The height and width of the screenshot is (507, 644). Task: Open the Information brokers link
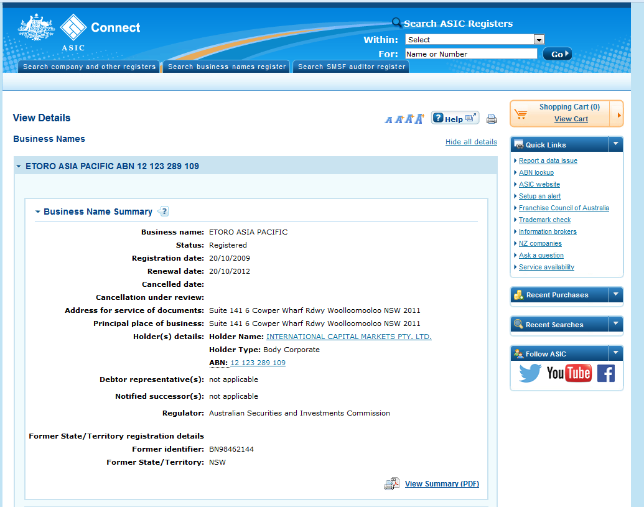(548, 231)
